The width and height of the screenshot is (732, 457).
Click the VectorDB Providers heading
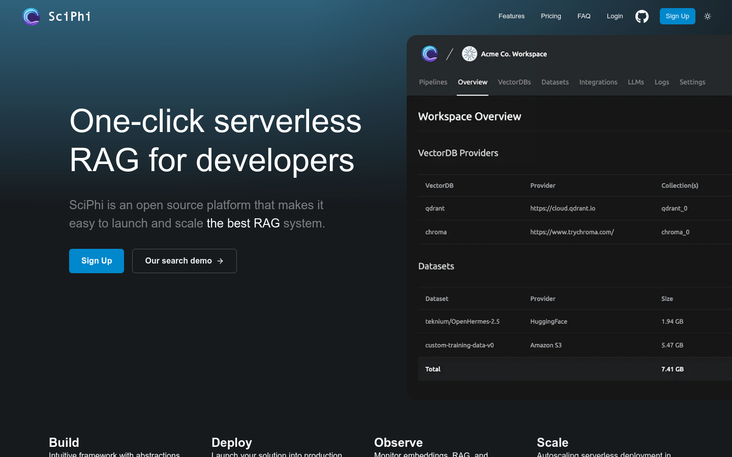pyautogui.click(x=458, y=153)
